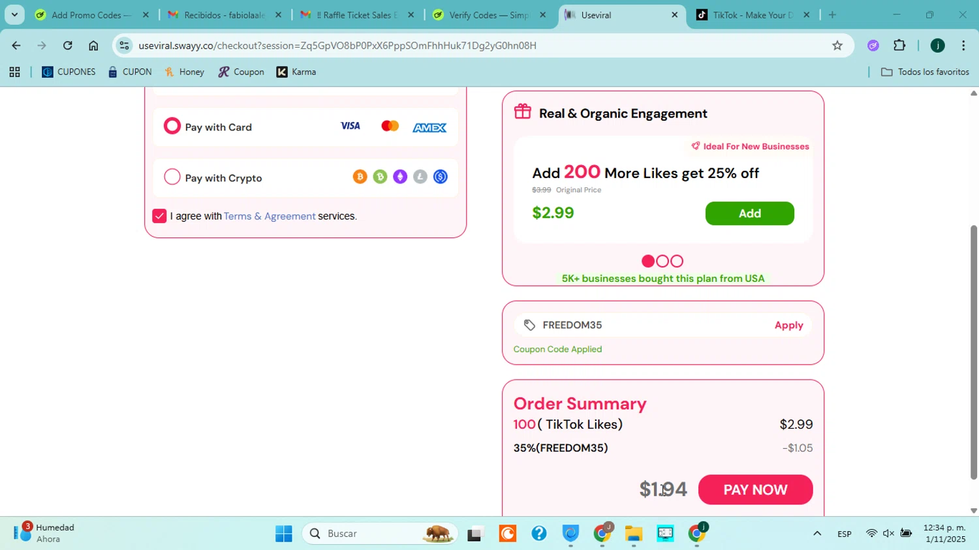Expand the tab search dropdown arrow

(14, 14)
